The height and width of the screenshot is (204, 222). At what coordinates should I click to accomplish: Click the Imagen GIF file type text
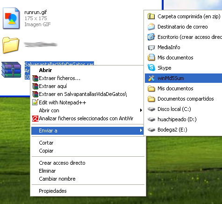37,24
